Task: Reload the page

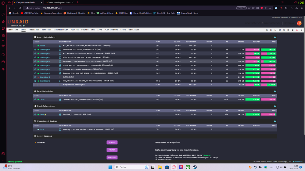Action: click(20, 8)
